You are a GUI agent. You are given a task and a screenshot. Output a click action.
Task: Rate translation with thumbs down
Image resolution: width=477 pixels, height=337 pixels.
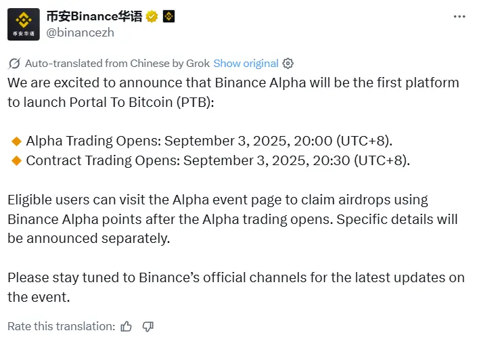[148, 325]
